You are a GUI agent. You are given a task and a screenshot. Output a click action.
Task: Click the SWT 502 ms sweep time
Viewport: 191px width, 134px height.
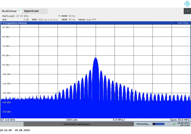[x=44, y=20]
